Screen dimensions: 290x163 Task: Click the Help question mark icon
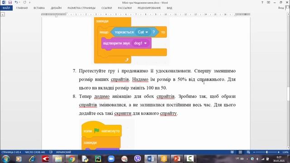(x=262, y=2)
